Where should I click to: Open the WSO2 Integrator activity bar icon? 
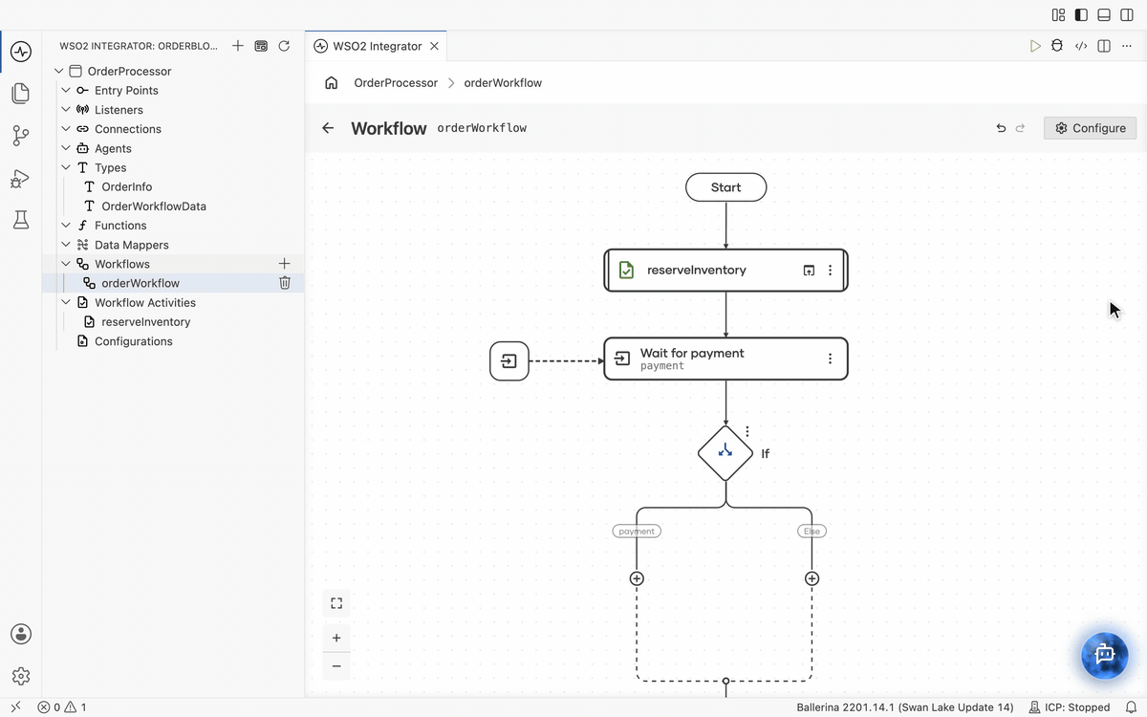[x=21, y=51]
